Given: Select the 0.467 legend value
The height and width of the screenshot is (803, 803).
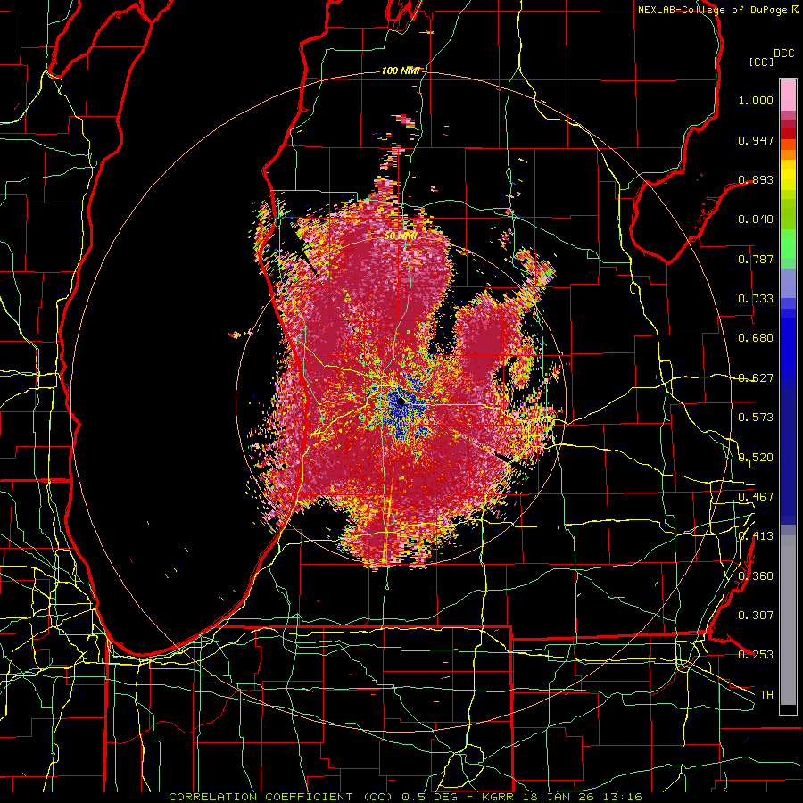Looking at the screenshot, I should coord(756,497).
